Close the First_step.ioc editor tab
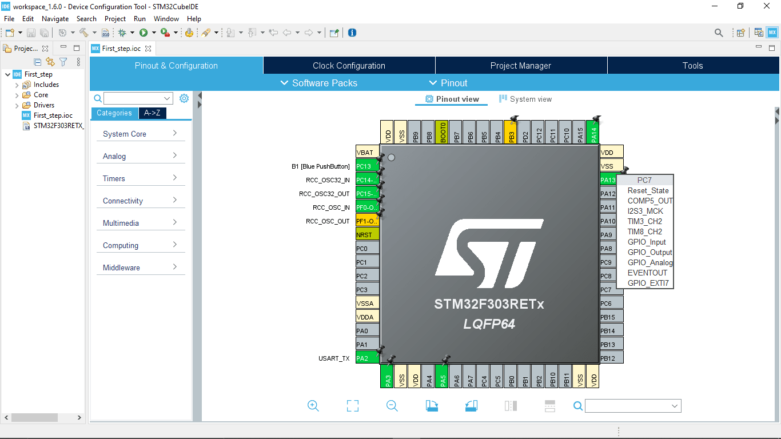Image resolution: width=781 pixels, height=439 pixels. (148, 49)
